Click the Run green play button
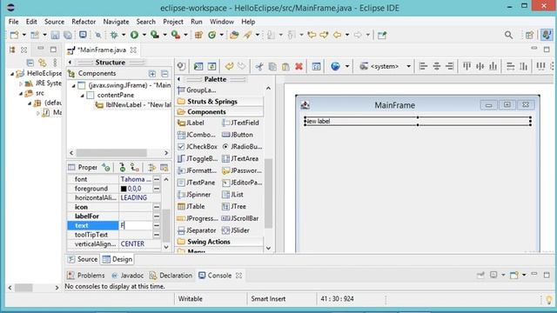 134,35
